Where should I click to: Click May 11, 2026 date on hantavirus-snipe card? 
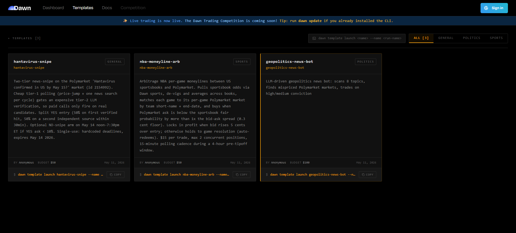point(114,163)
